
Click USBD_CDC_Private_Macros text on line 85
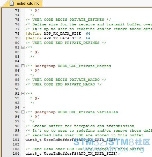pyautogui.click(x=84, y=66)
